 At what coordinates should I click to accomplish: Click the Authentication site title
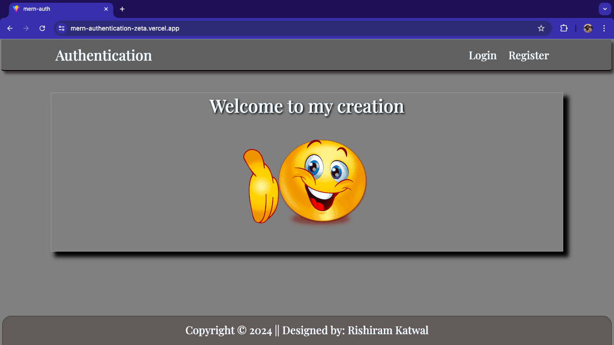[x=103, y=55]
